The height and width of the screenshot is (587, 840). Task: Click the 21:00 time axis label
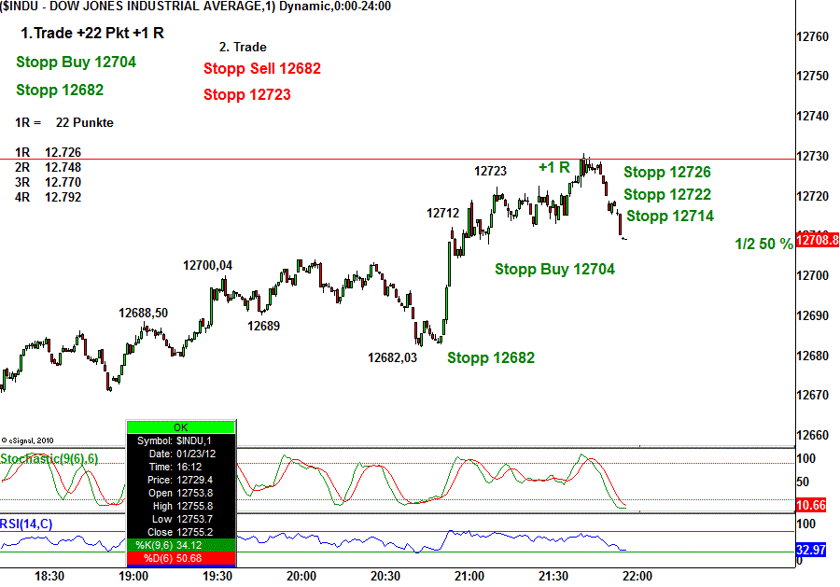tap(469, 577)
